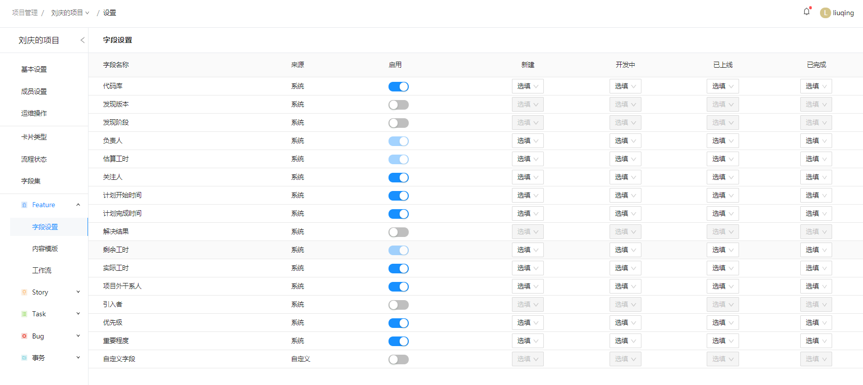
Task: Click the 项目管理 breadcrumb link
Action: [25, 13]
